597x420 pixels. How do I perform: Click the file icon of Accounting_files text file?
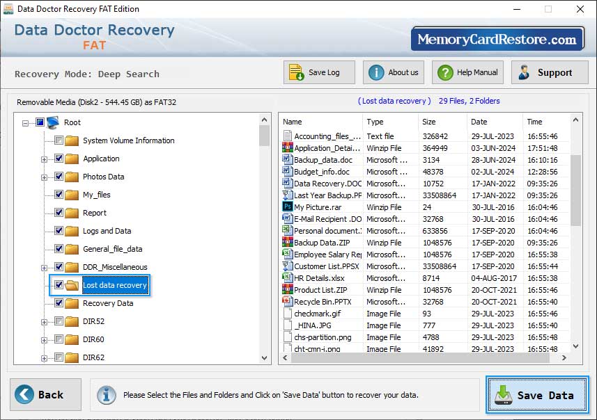tap(288, 136)
